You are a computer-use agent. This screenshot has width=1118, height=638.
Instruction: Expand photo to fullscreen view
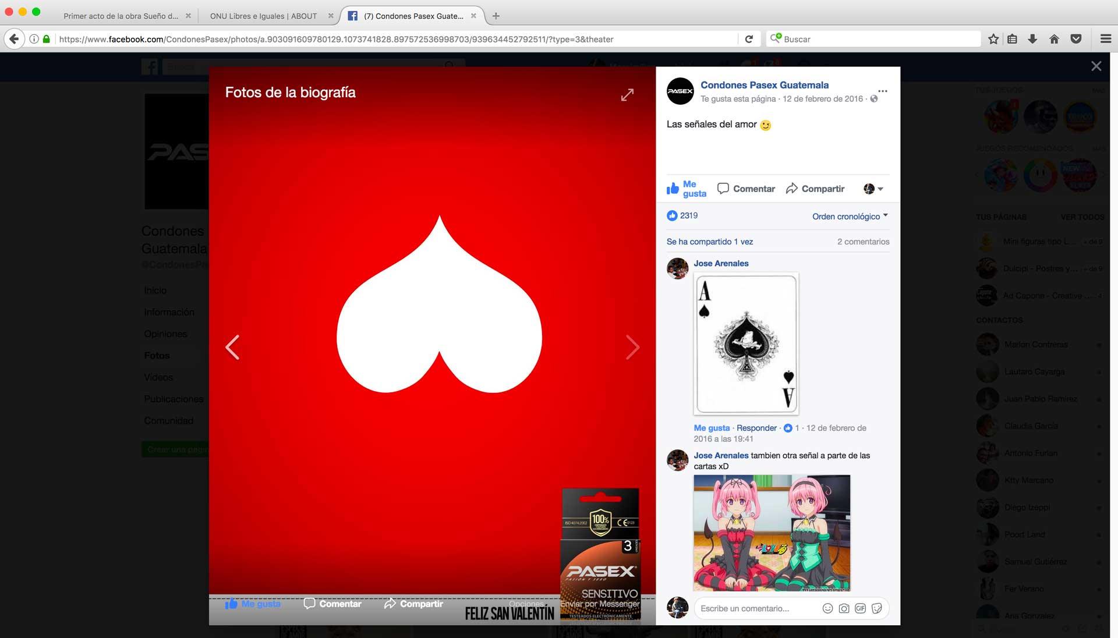627,95
